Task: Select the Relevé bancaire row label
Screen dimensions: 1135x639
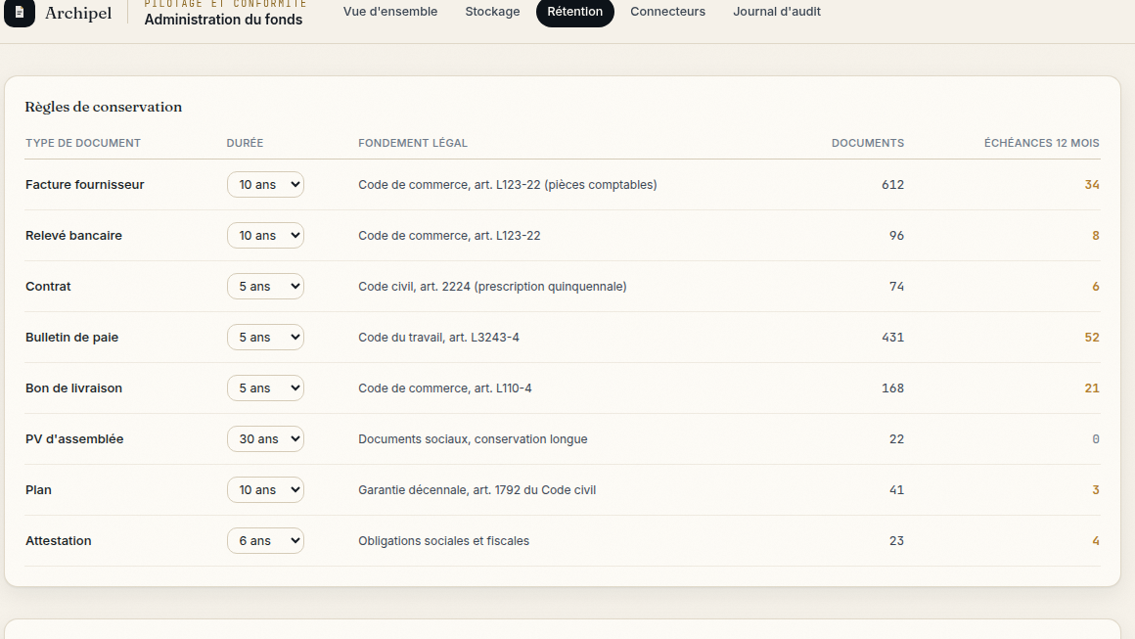Action: coord(73,235)
